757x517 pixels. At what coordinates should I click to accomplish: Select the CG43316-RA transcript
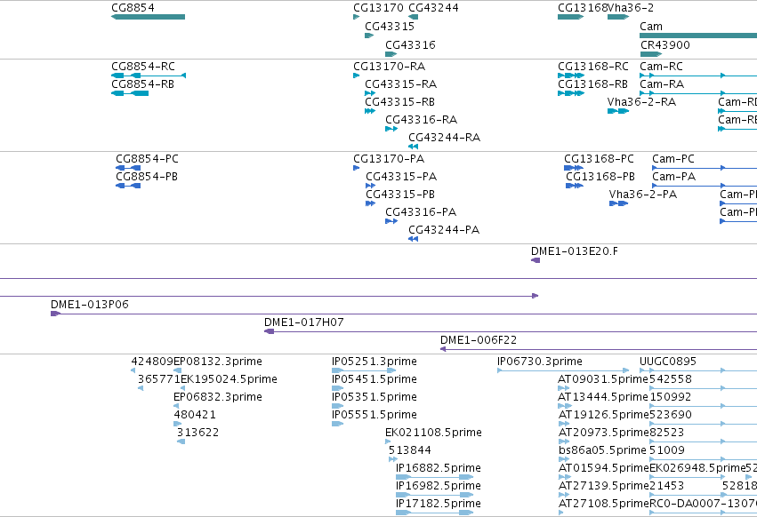coord(391,129)
